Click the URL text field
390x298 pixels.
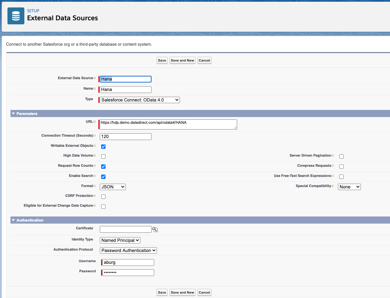pos(168,124)
